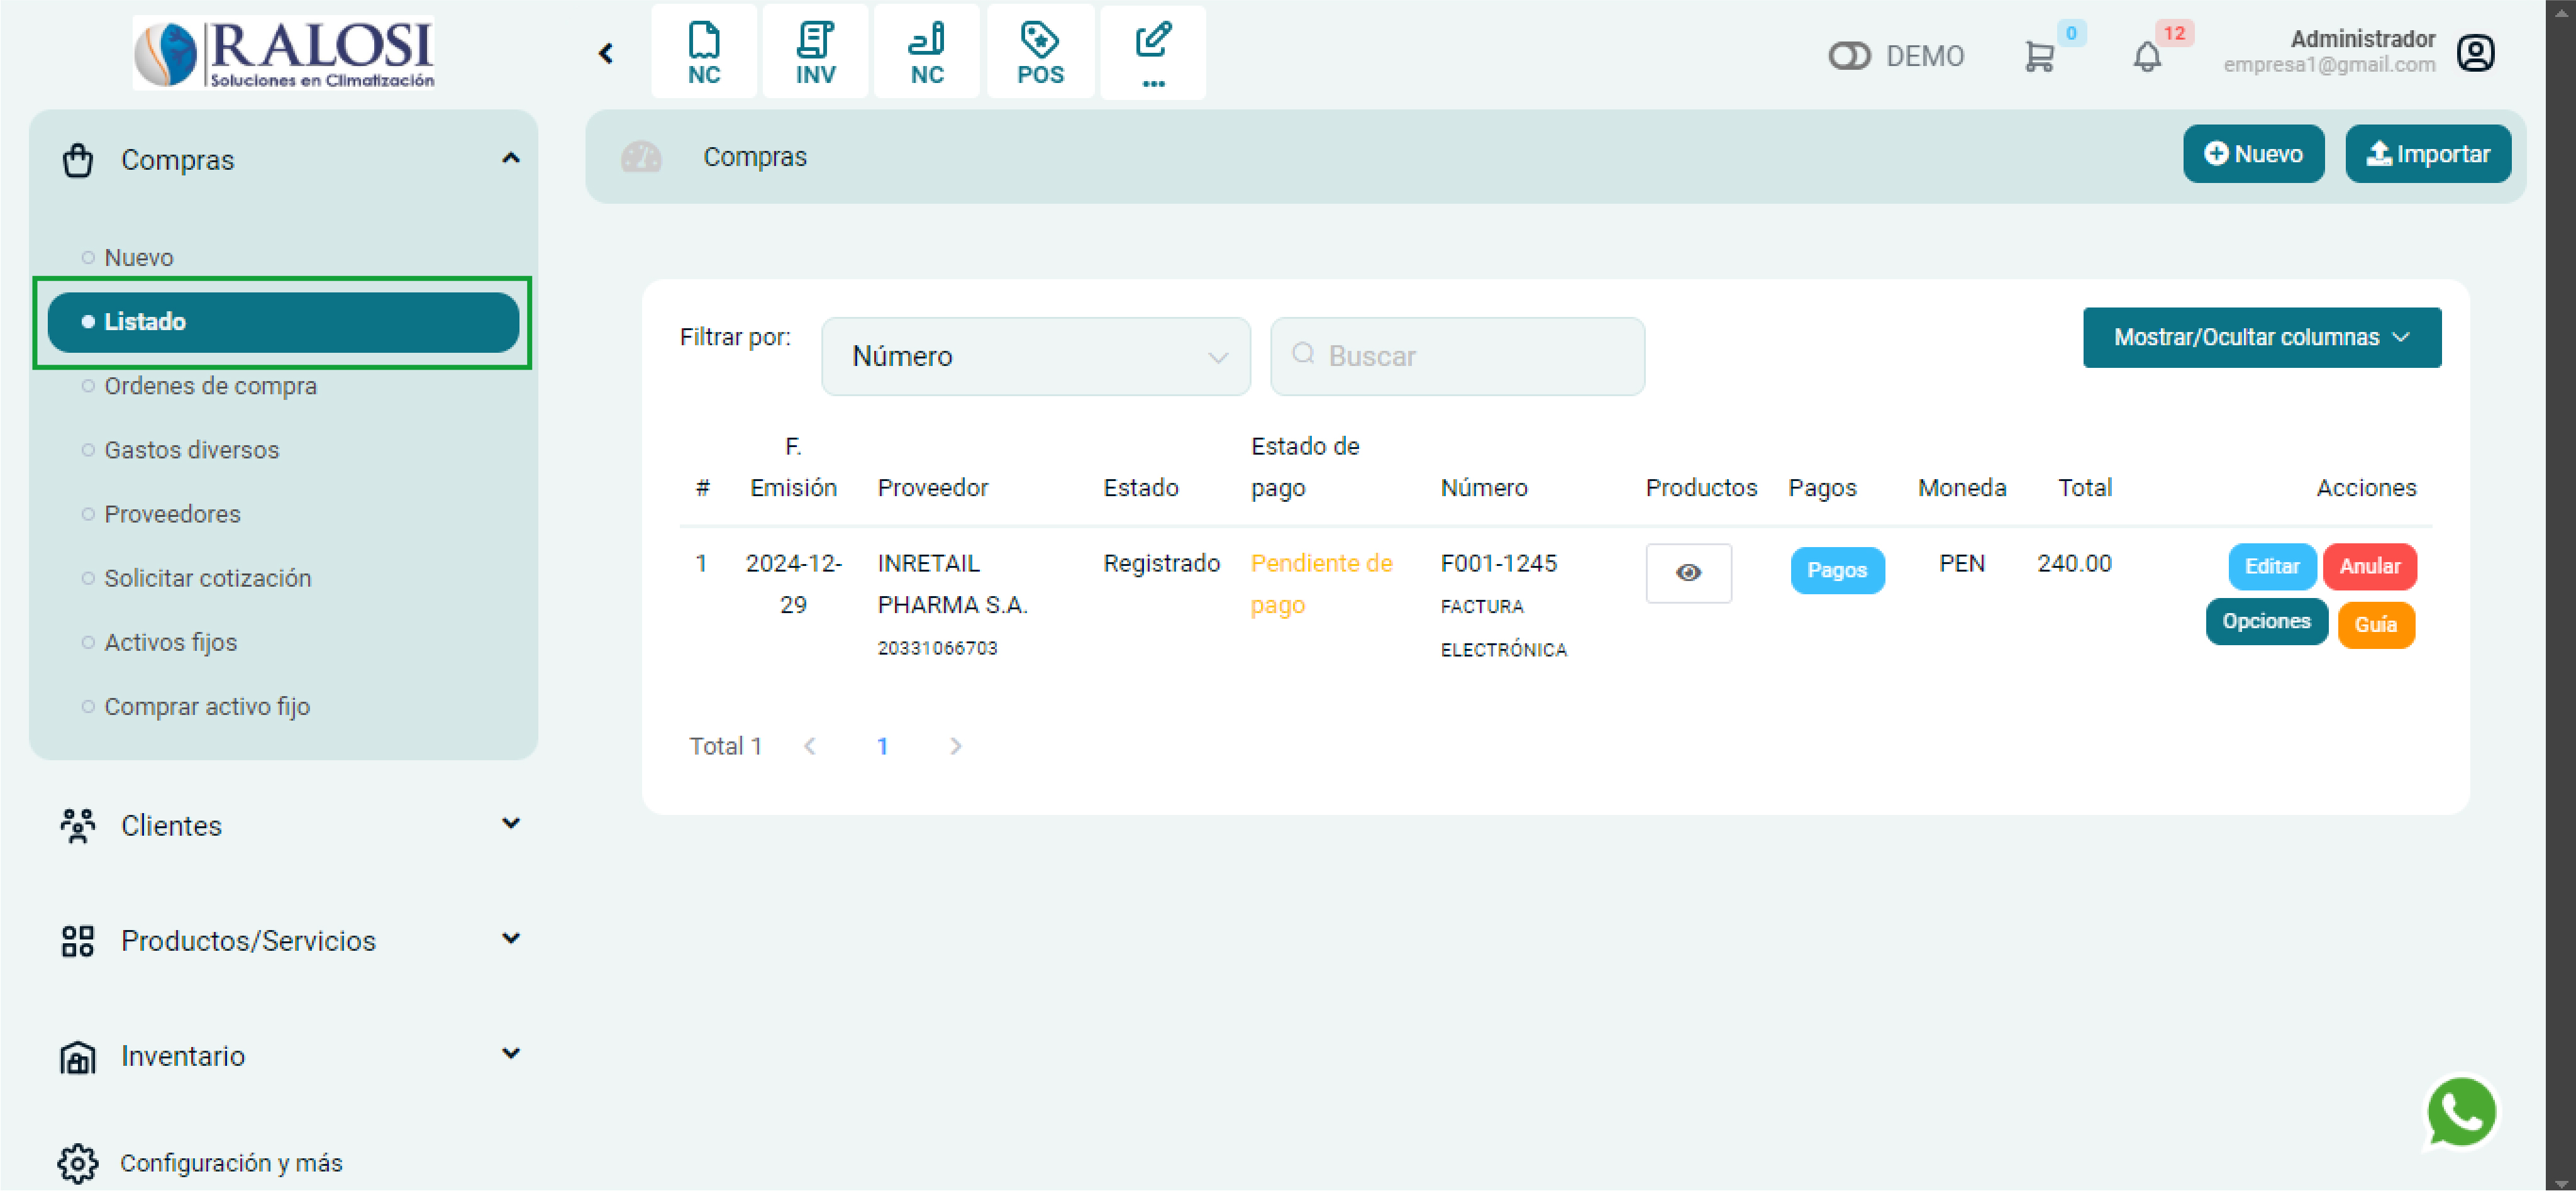Image resolution: width=2576 pixels, height=1191 pixels.
Task: Open the notifications bell
Action: click(x=2147, y=56)
